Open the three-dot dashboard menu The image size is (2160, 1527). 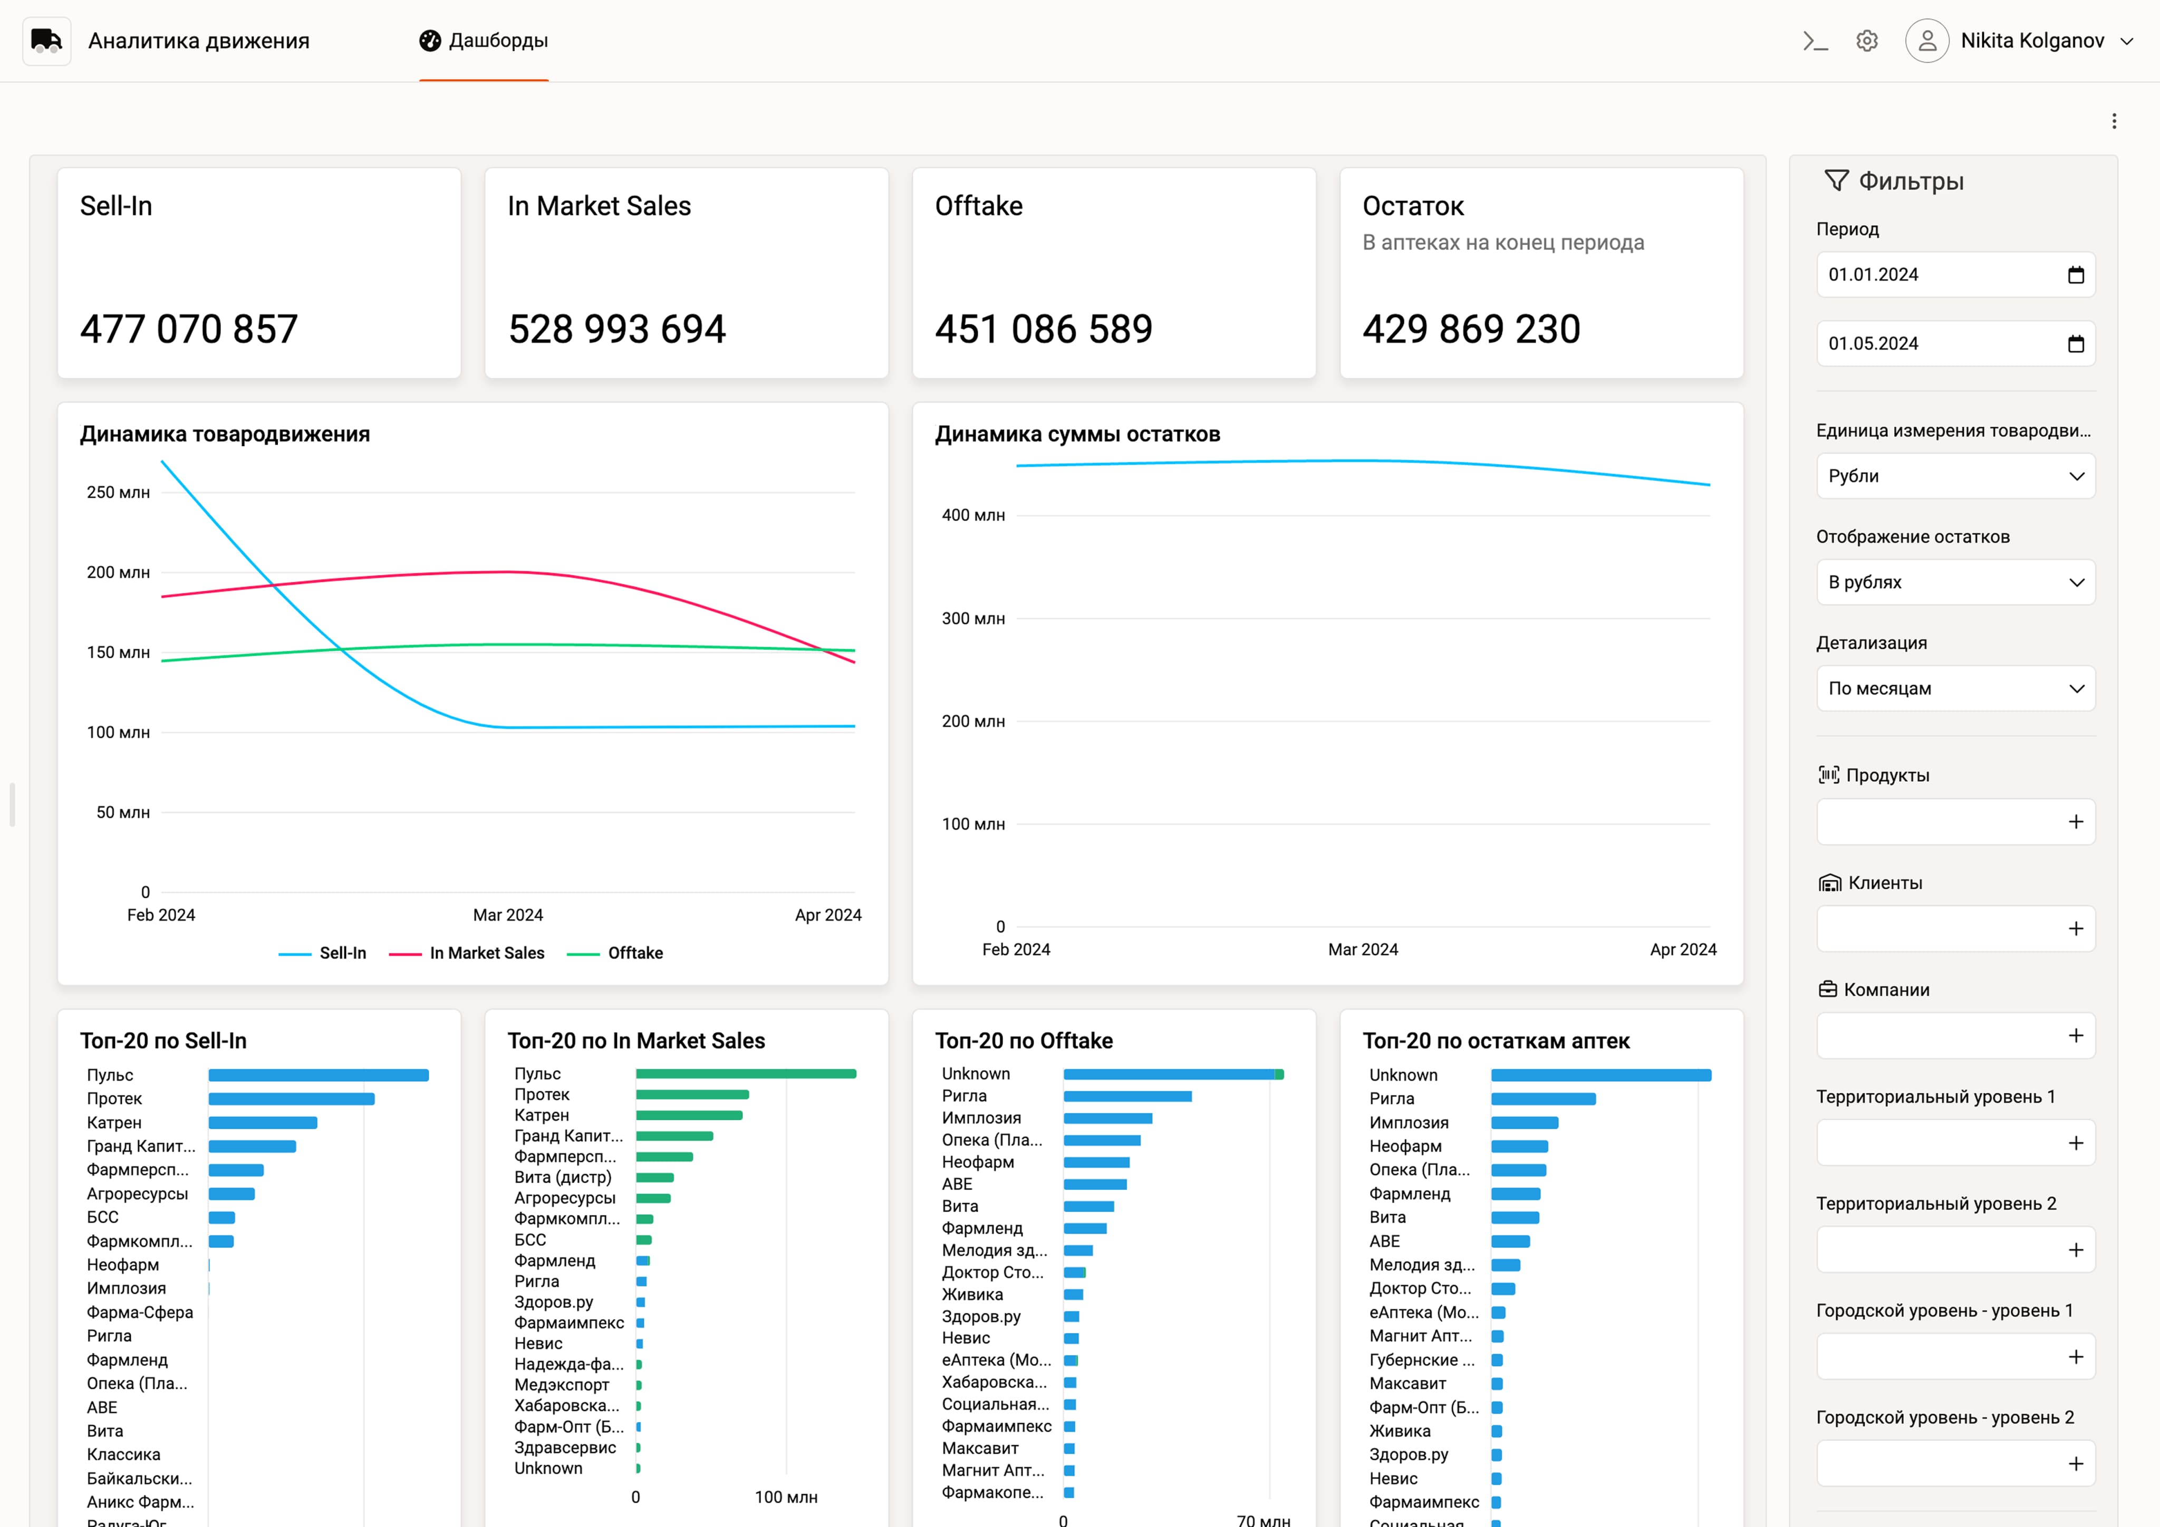(x=2114, y=121)
